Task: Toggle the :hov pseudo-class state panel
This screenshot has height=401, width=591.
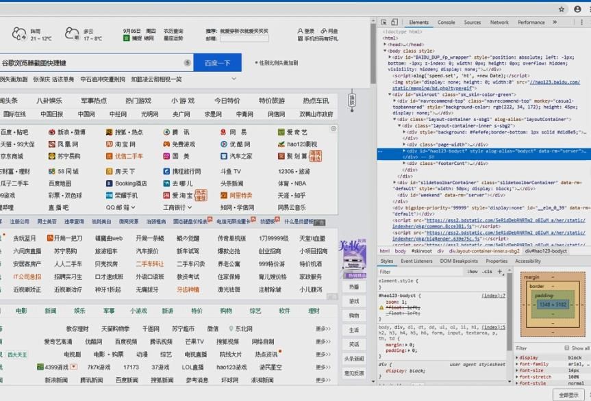Action: 472,272
